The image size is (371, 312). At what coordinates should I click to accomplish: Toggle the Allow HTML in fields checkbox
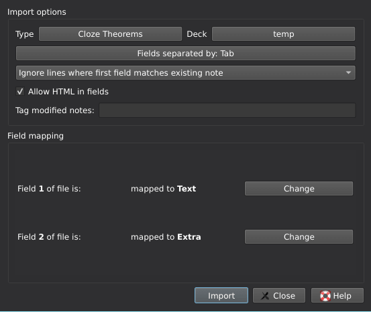pyautogui.click(x=20, y=92)
